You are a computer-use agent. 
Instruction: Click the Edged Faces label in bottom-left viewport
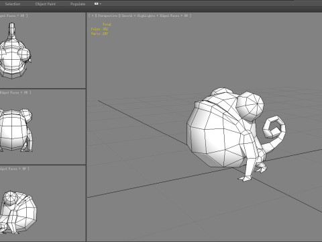(8, 169)
